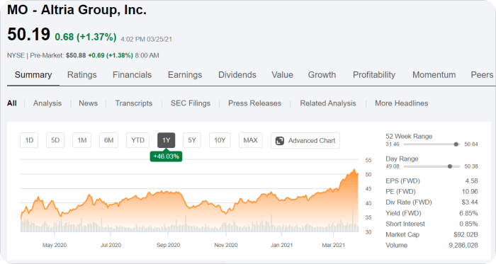Go to the Momentum tab
Image resolution: width=496 pixels, height=264 pixels.
point(434,75)
